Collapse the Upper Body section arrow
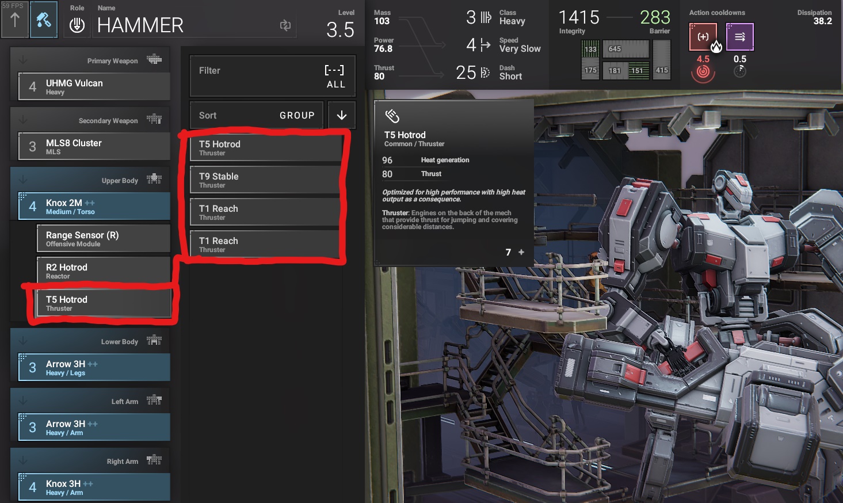This screenshot has height=503, width=843. (x=23, y=180)
